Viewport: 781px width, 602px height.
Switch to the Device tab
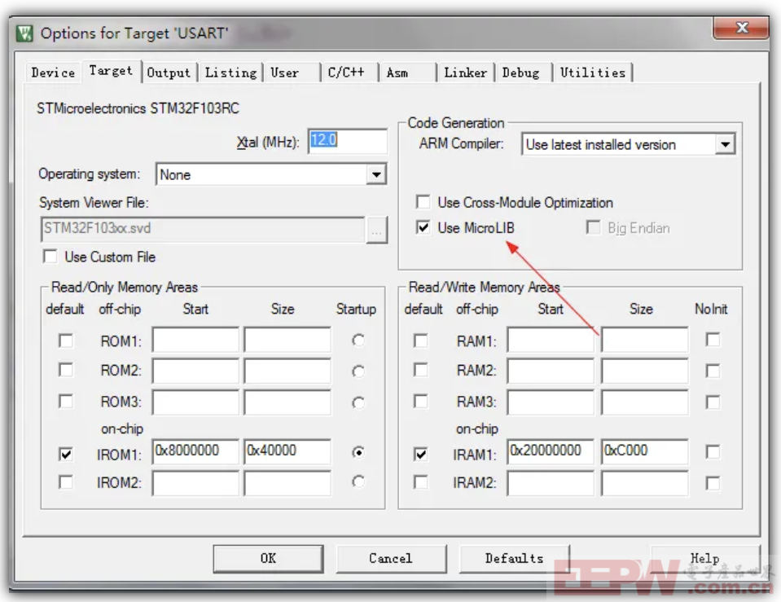click(x=53, y=73)
